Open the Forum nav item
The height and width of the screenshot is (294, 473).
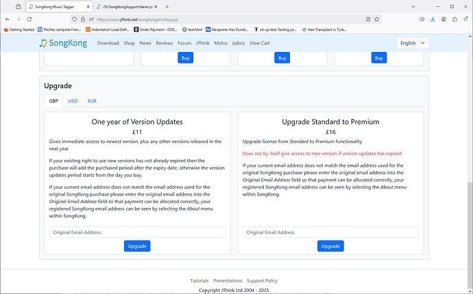184,43
